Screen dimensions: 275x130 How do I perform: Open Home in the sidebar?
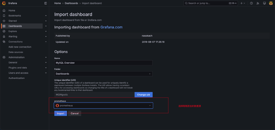point(12,11)
